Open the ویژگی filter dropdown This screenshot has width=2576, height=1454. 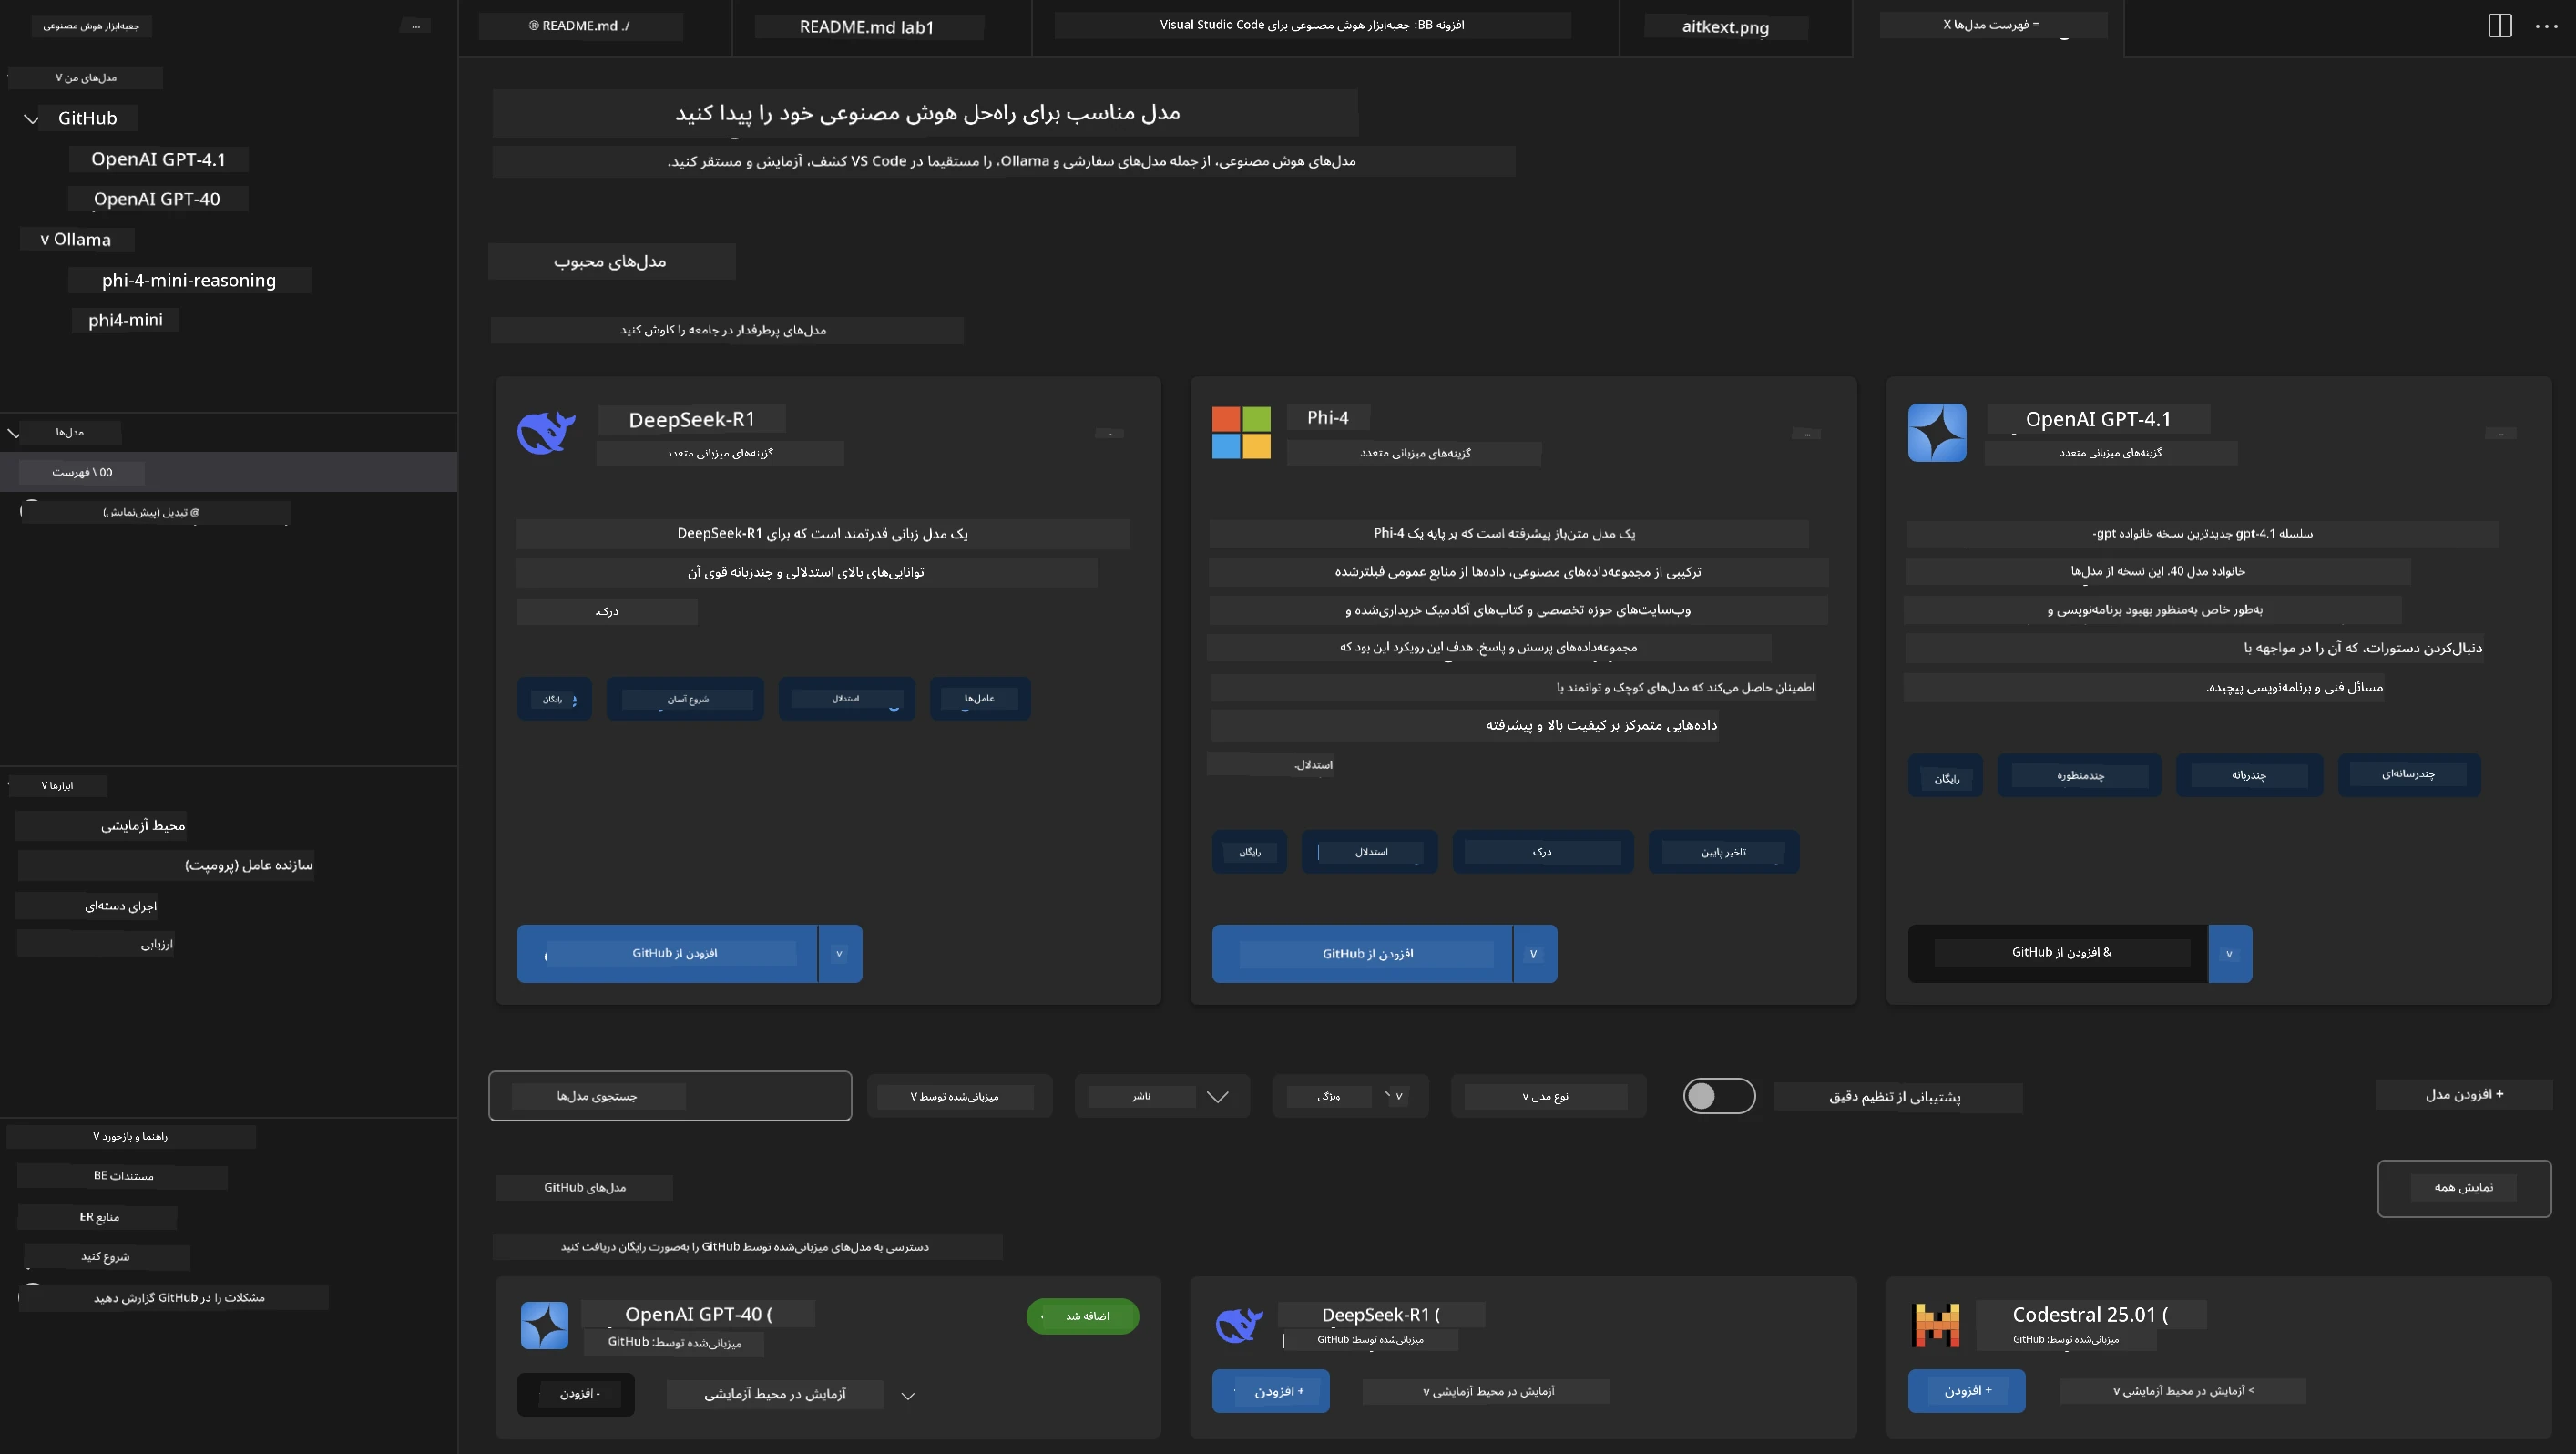tap(1350, 1097)
